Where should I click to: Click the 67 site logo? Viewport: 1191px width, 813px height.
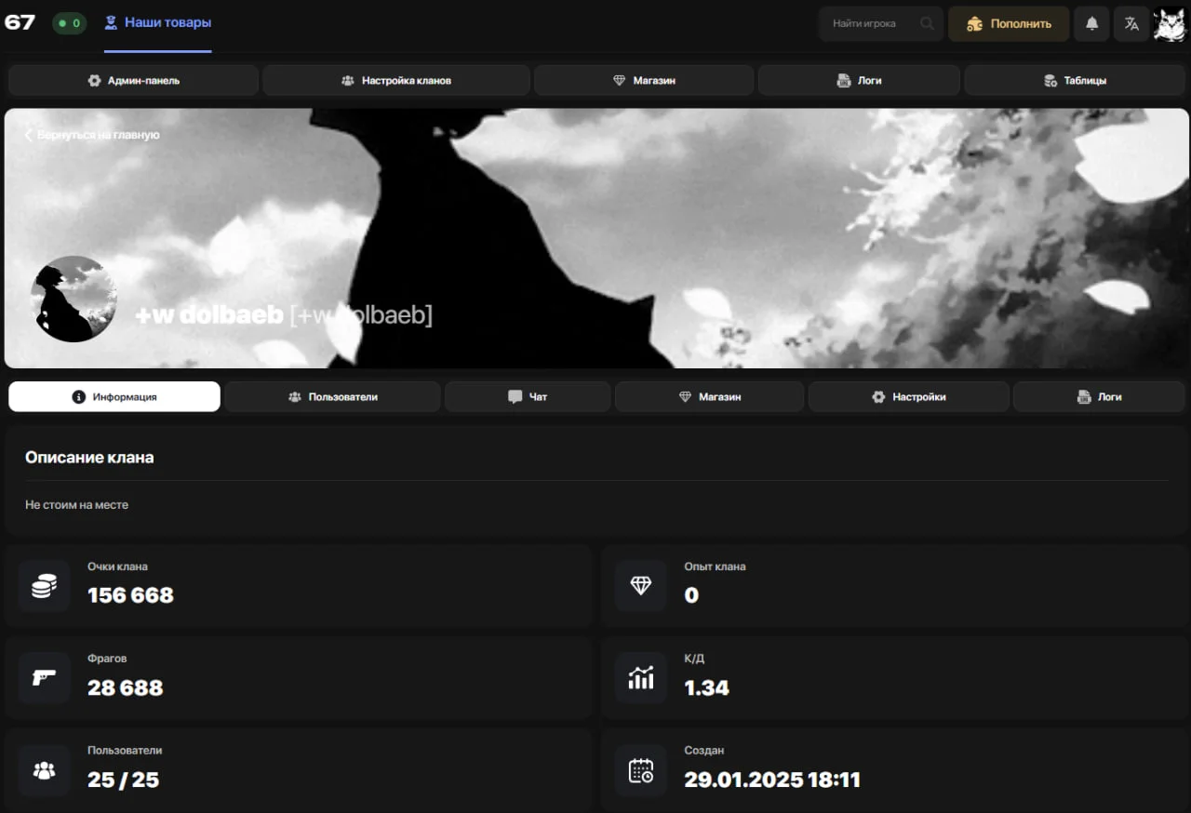click(20, 22)
